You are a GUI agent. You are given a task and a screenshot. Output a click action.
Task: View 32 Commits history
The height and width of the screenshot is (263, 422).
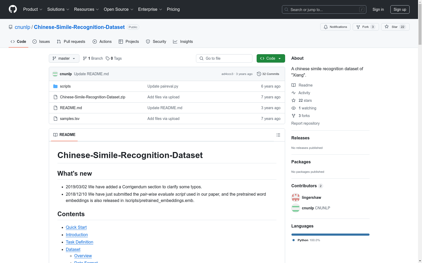click(268, 74)
